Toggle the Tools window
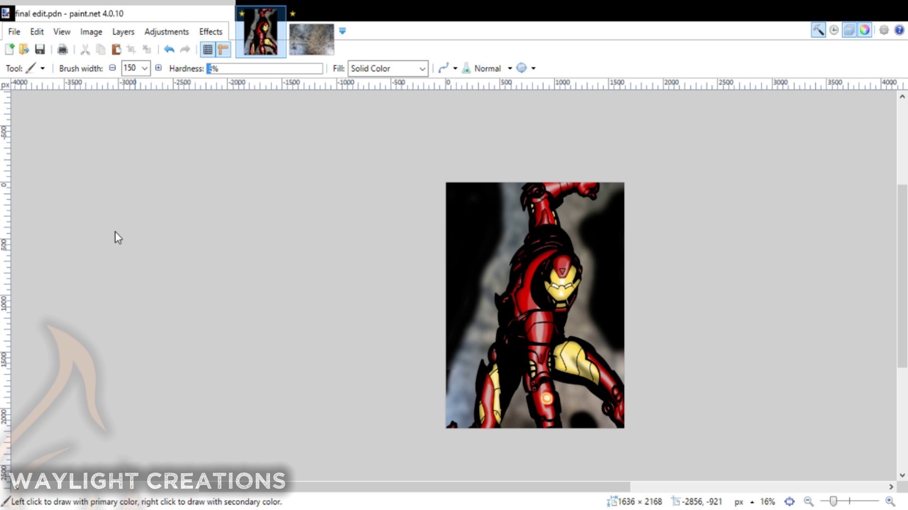Screen dimensions: 908x510 (x=818, y=30)
